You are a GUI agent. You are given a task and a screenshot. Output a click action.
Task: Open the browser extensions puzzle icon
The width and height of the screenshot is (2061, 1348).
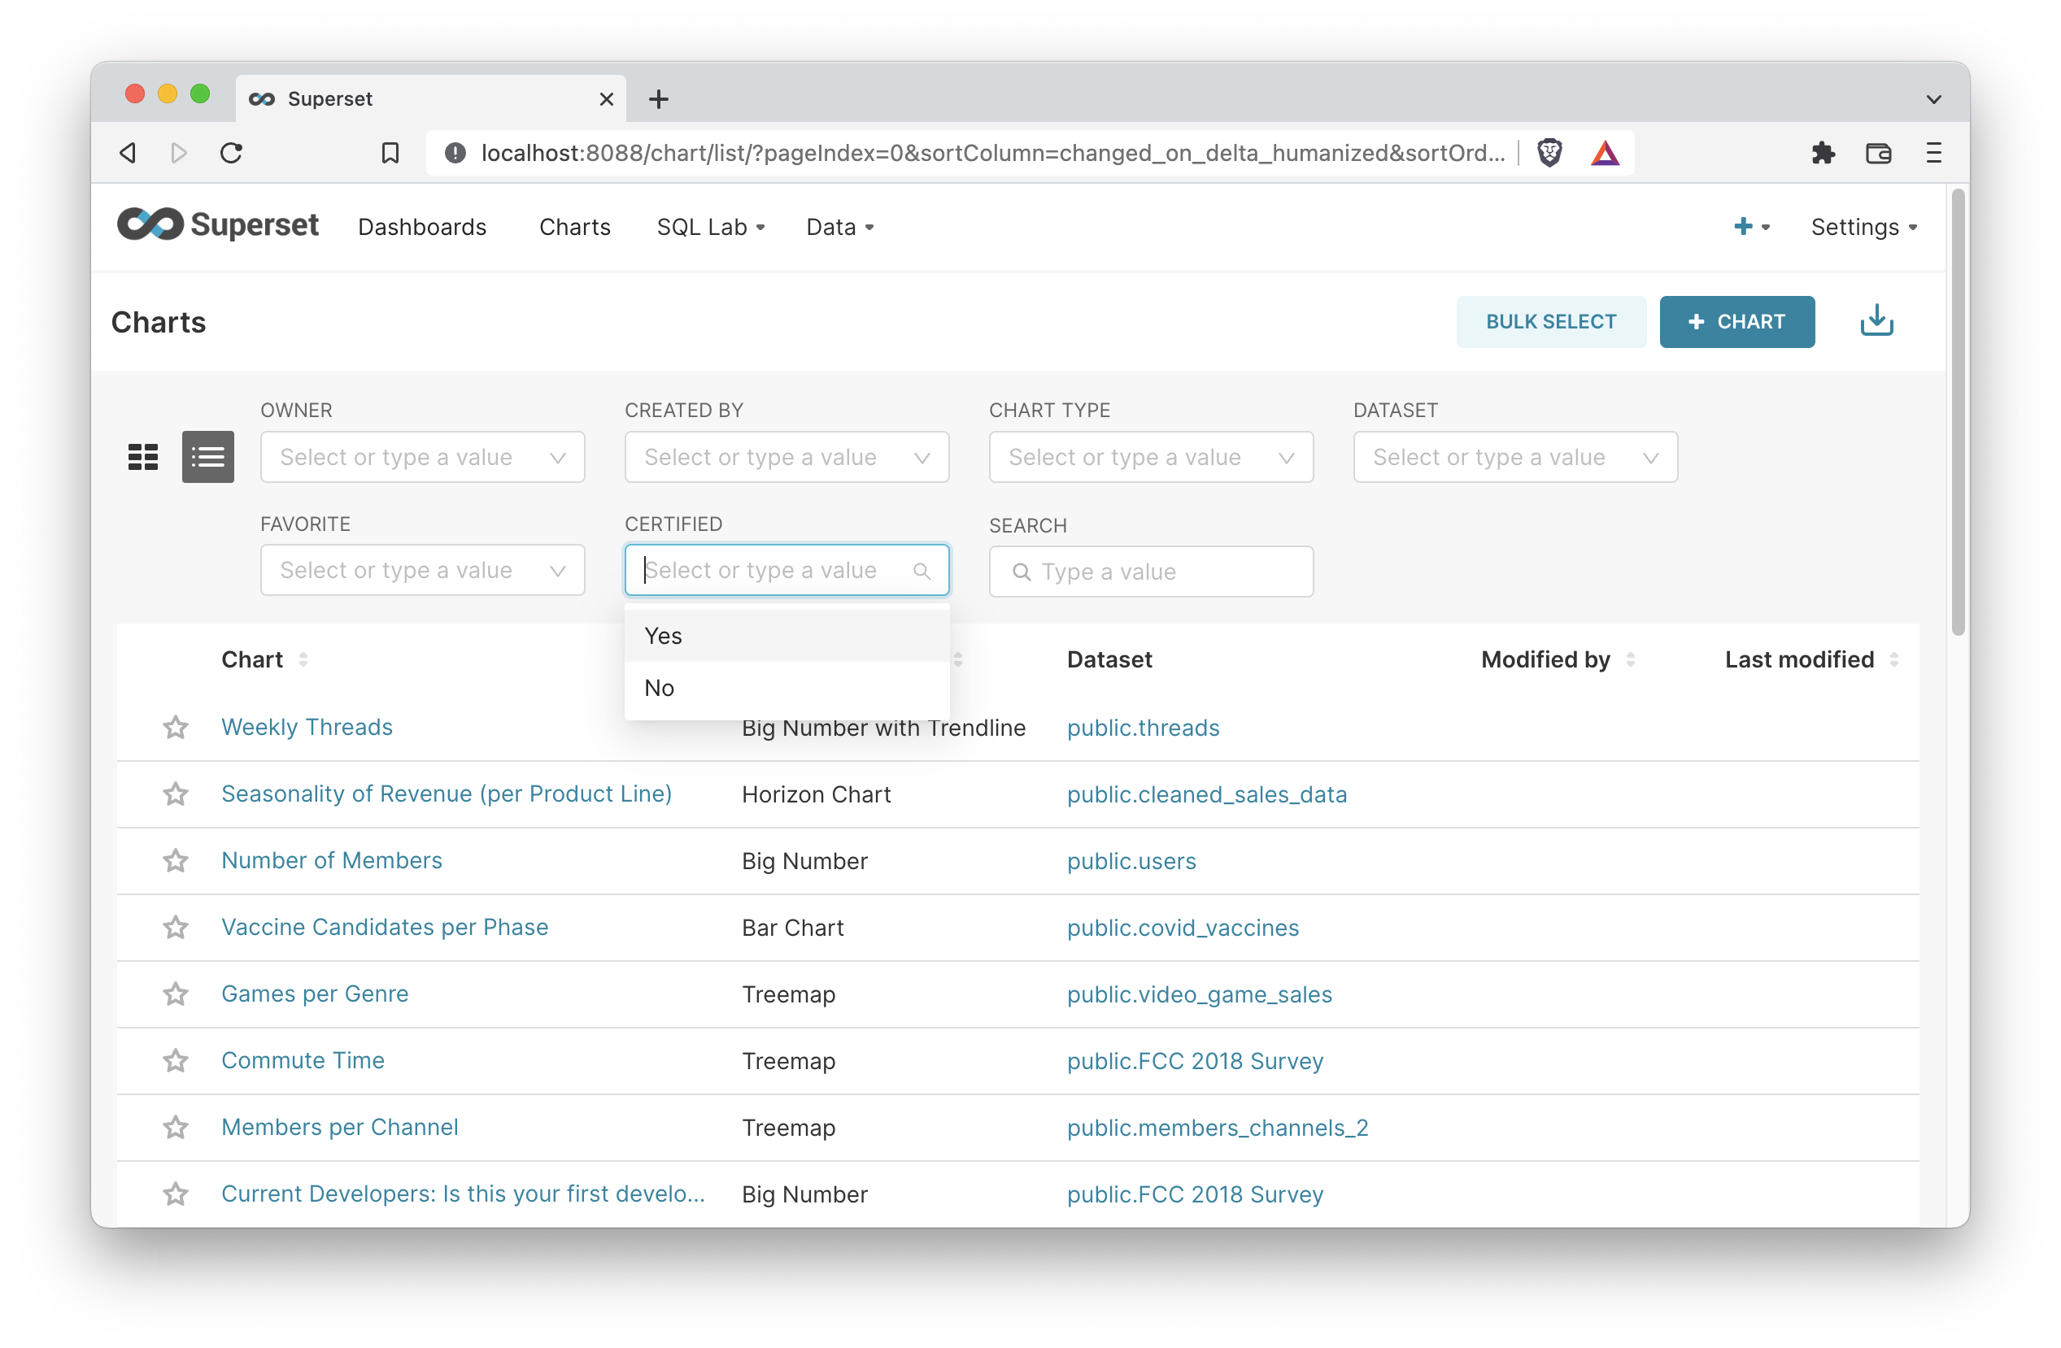coord(1824,152)
